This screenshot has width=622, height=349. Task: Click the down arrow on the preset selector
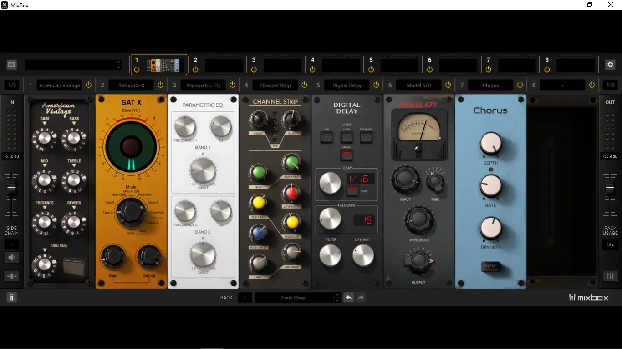[117, 67]
